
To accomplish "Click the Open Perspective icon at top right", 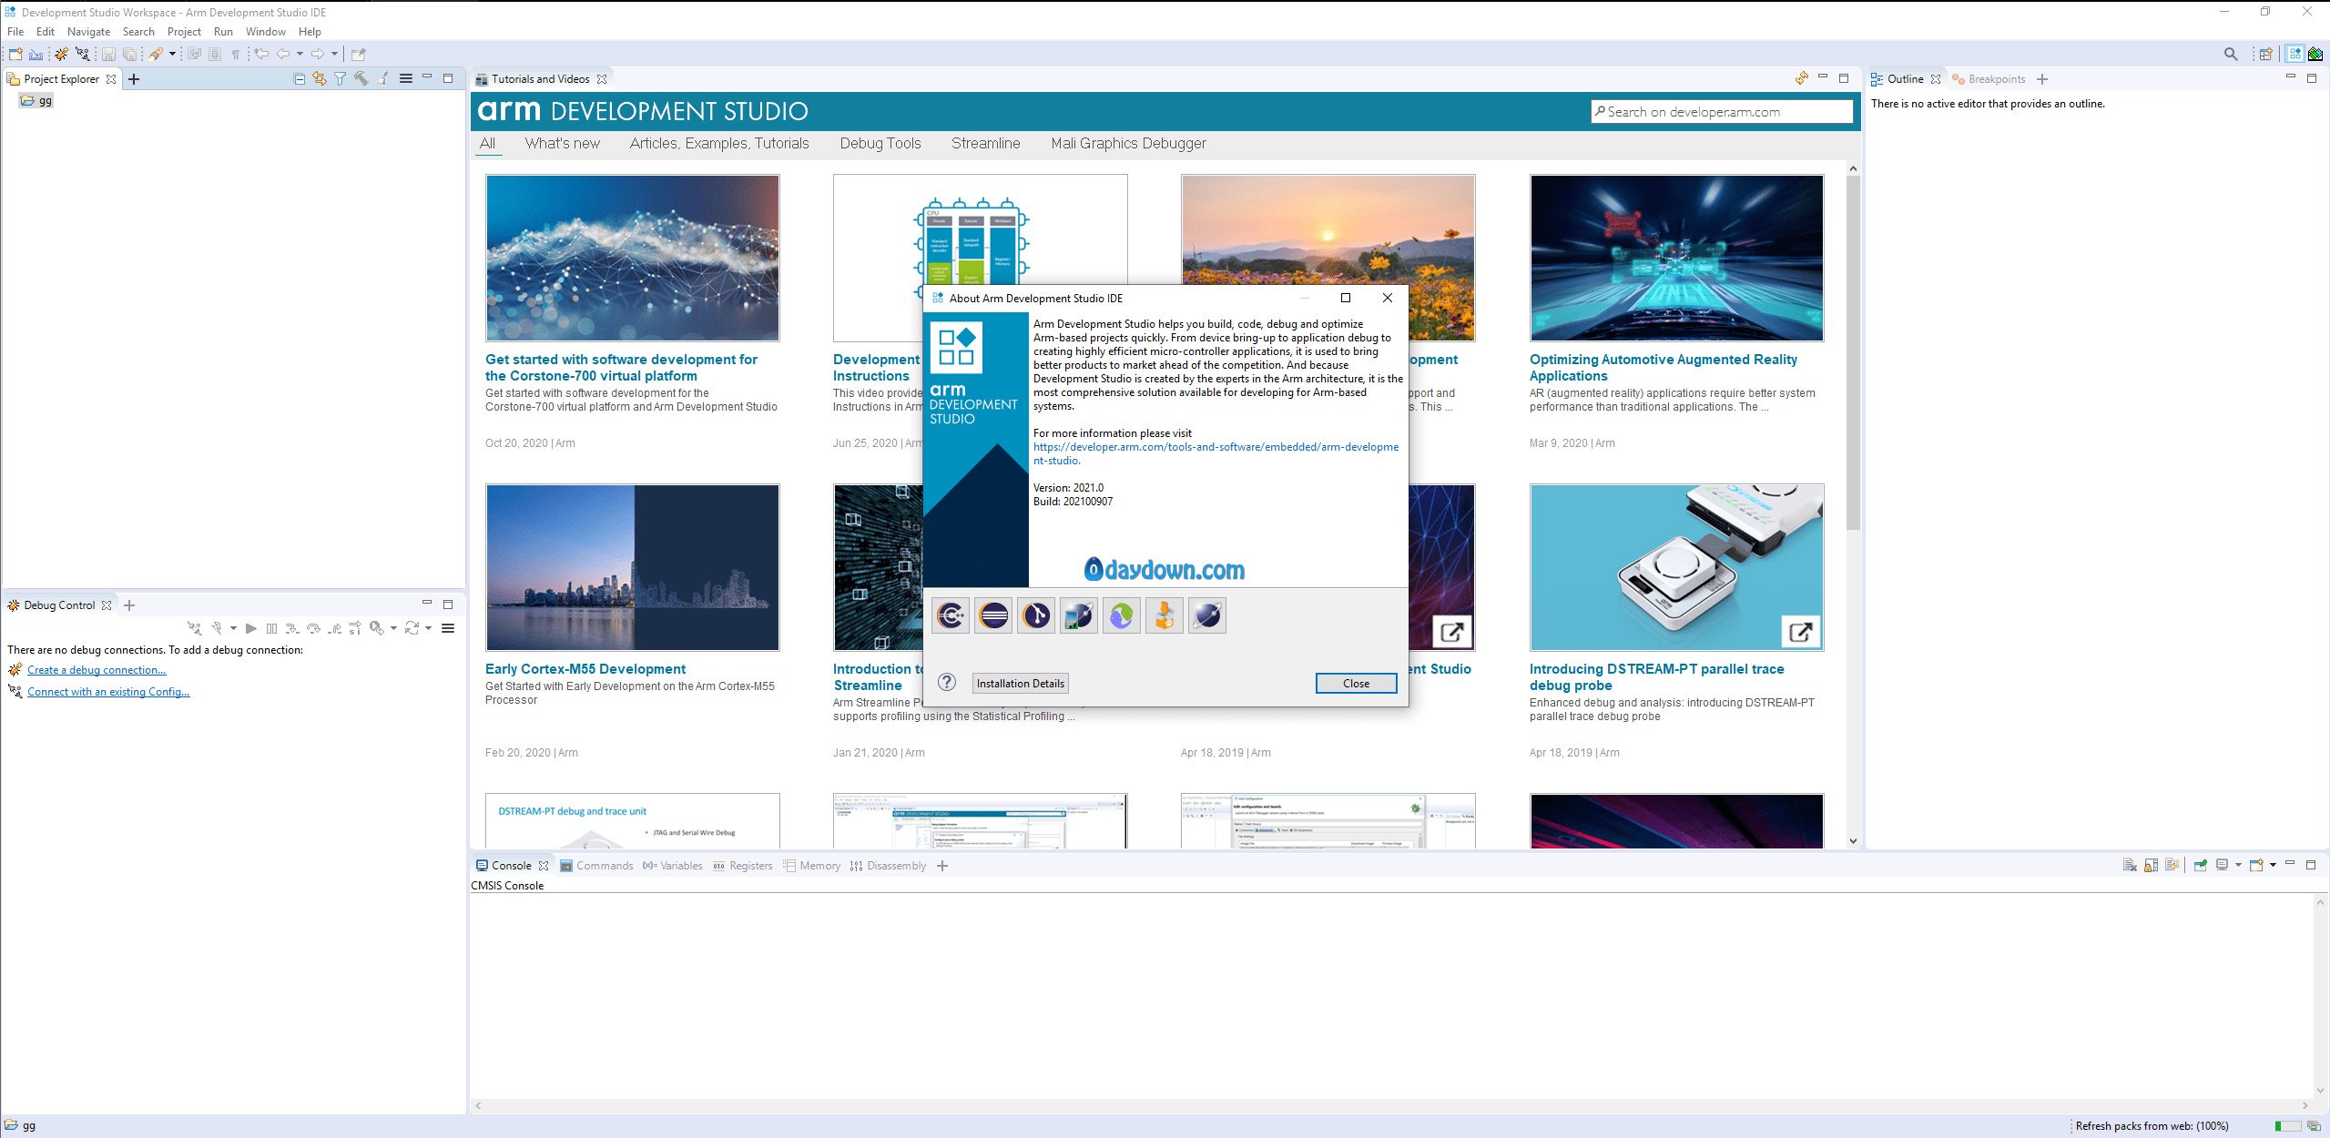I will 2265,54.
